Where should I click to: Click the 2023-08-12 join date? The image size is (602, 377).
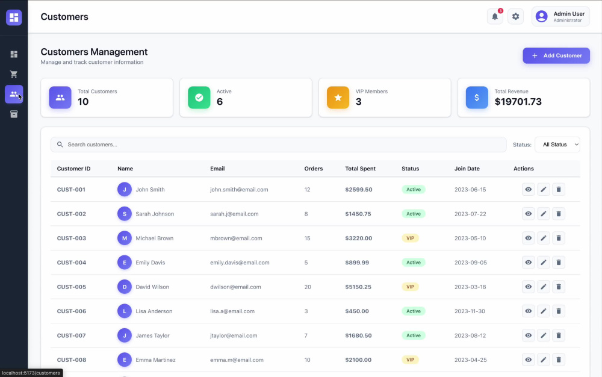470,335
